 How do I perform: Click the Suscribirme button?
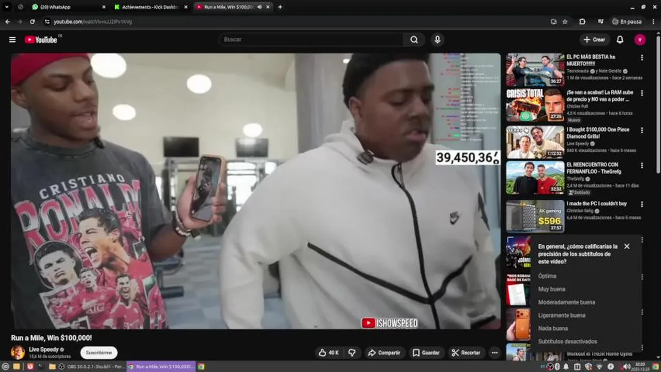pos(99,352)
